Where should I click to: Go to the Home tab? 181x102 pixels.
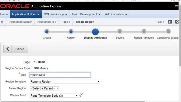[x=4, y=14]
